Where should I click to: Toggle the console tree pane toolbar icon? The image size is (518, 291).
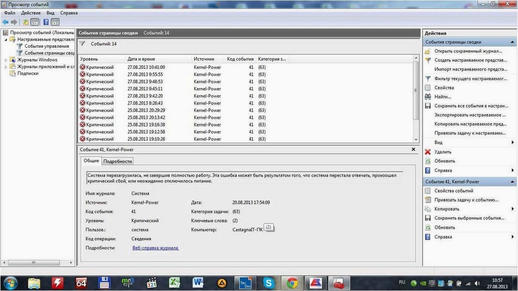(35, 22)
